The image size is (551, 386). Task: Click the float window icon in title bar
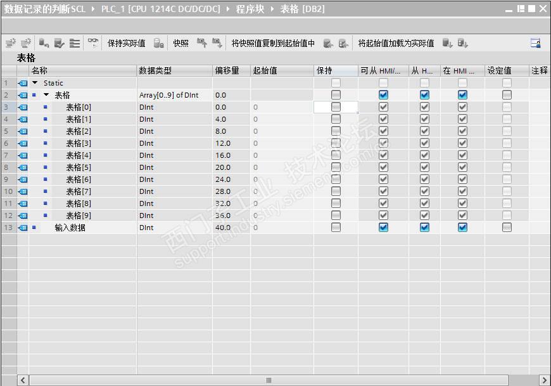(521, 9)
